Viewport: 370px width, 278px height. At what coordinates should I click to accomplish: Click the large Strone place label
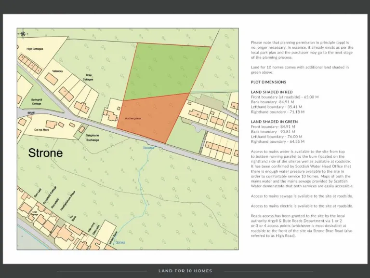click(45, 153)
